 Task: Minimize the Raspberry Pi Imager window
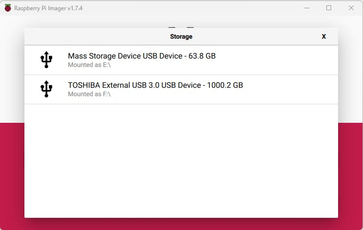pyautogui.click(x=306, y=8)
